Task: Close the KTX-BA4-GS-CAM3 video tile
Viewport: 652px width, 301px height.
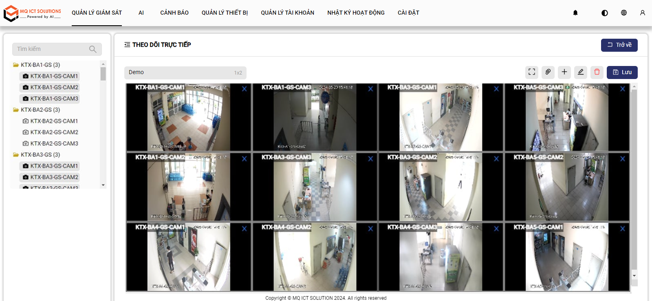Action: (x=496, y=229)
